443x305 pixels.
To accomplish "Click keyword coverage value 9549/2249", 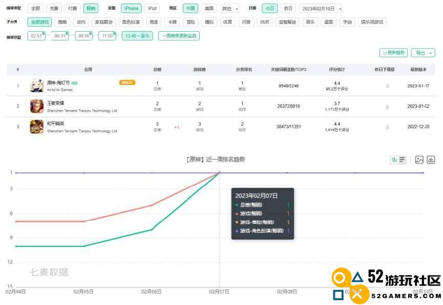I will pyautogui.click(x=288, y=86).
